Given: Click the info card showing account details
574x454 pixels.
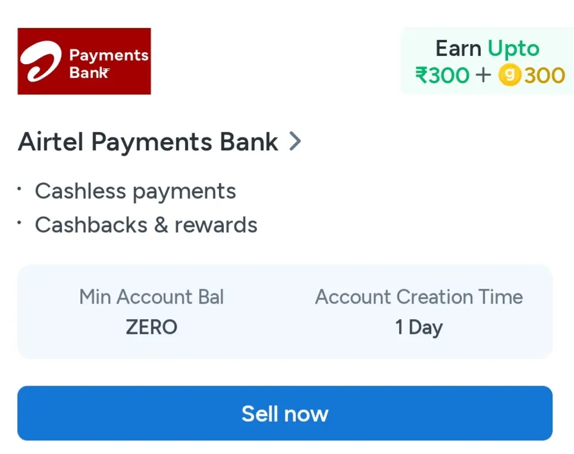Looking at the screenshot, I should coord(286,312).
